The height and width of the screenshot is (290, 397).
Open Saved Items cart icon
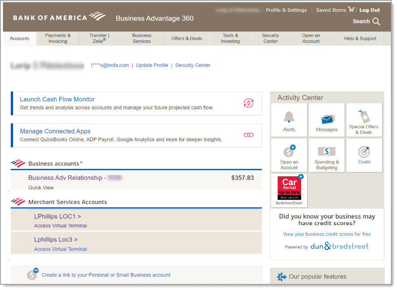point(351,9)
